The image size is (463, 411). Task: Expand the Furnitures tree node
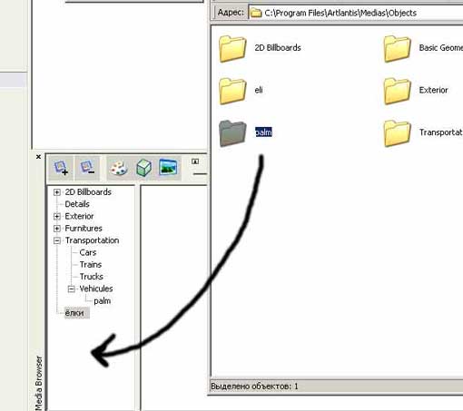57,229
